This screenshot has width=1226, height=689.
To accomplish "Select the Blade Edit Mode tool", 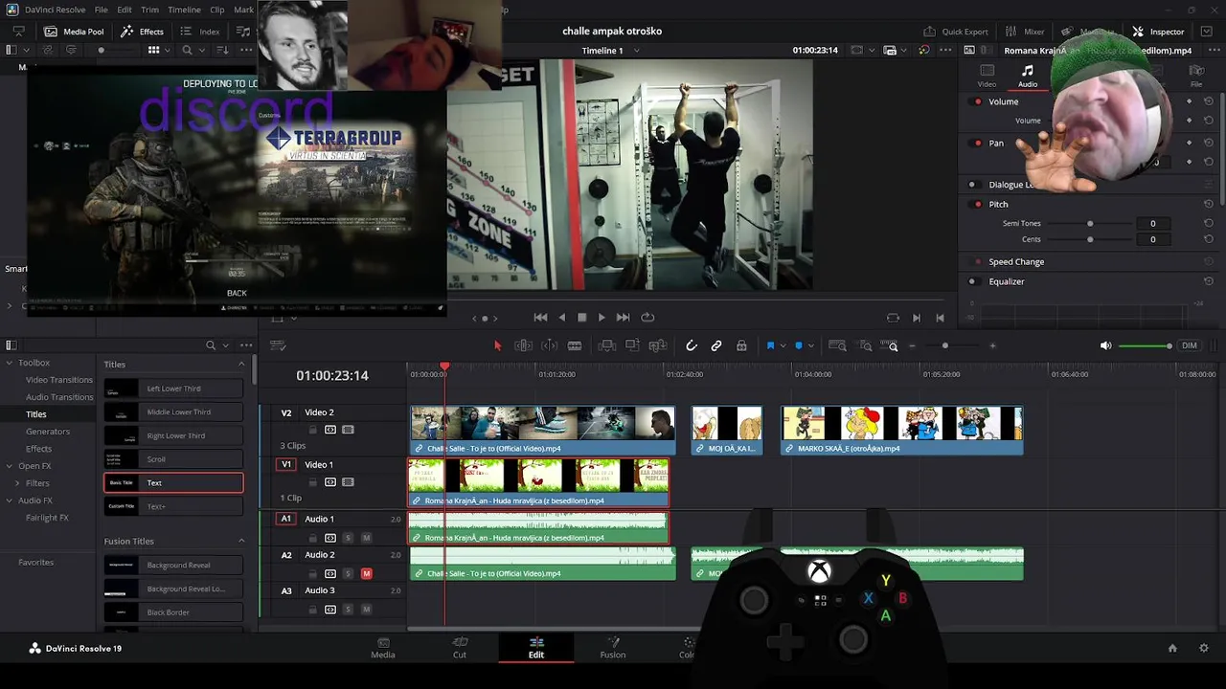I will pos(575,345).
